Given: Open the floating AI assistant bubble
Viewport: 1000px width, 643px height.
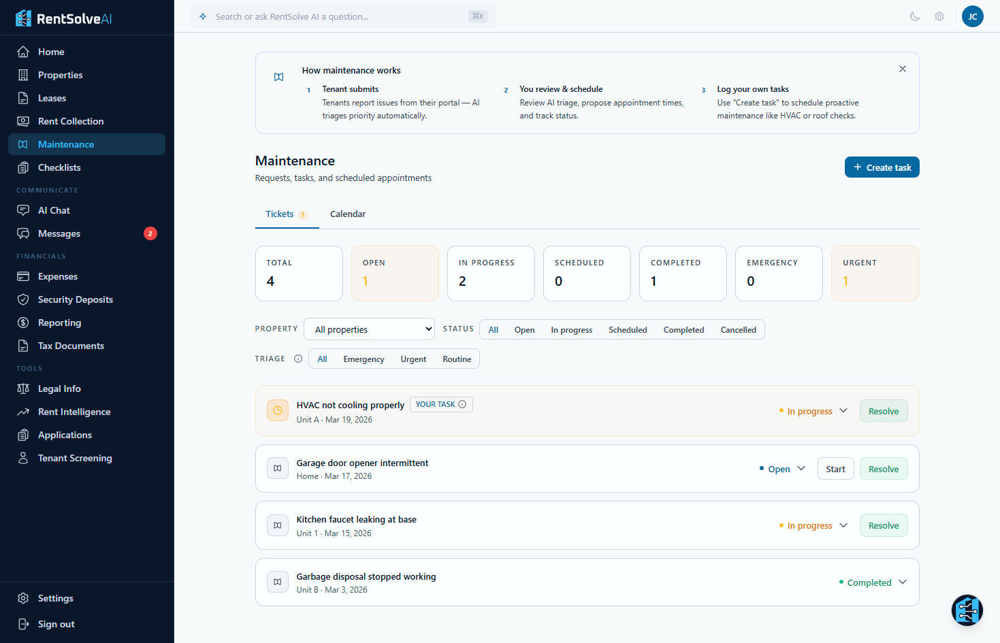Looking at the screenshot, I should [x=967, y=610].
